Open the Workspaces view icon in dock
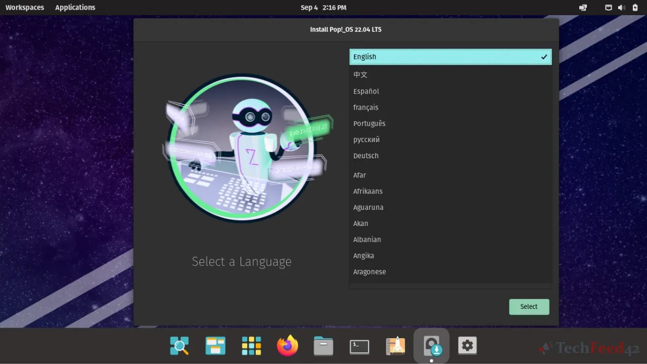The width and height of the screenshot is (647, 364). point(215,346)
